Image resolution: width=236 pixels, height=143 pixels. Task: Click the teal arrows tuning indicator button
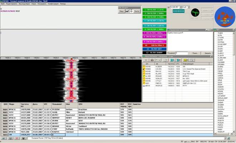(x=179, y=11)
